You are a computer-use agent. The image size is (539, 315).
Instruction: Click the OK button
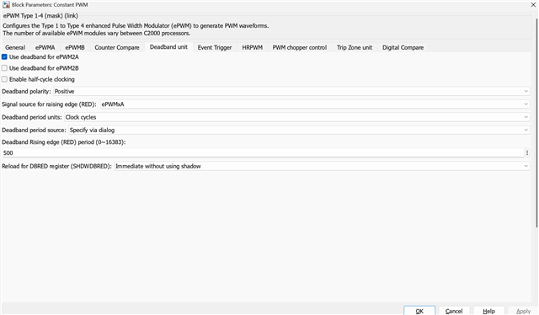click(419, 311)
